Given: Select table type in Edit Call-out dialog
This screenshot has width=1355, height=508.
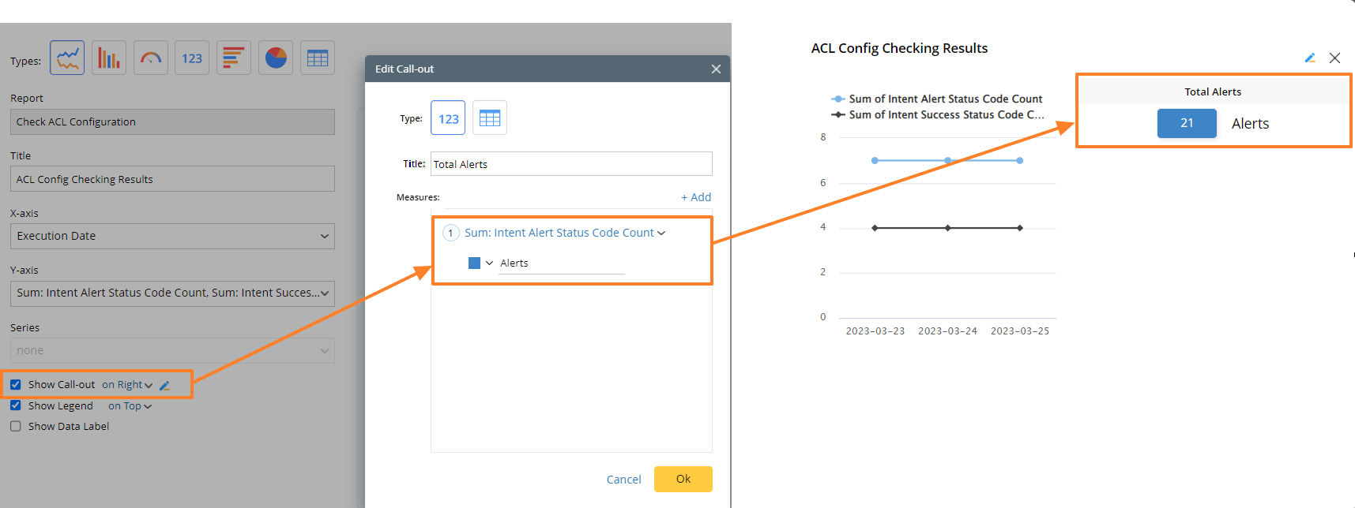Looking at the screenshot, I should [490, 118].
